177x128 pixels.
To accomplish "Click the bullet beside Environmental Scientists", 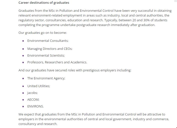I will click(x=23, y=56).
